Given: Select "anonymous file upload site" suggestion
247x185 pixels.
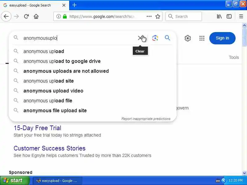Looking at the screenshot, I should click(93, 111).
